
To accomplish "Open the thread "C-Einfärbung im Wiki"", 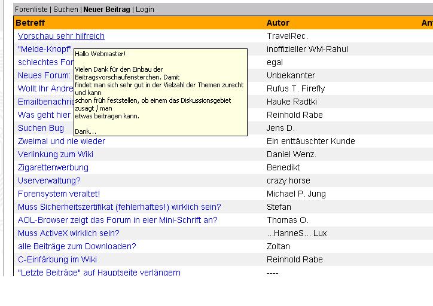I will 57,259.
